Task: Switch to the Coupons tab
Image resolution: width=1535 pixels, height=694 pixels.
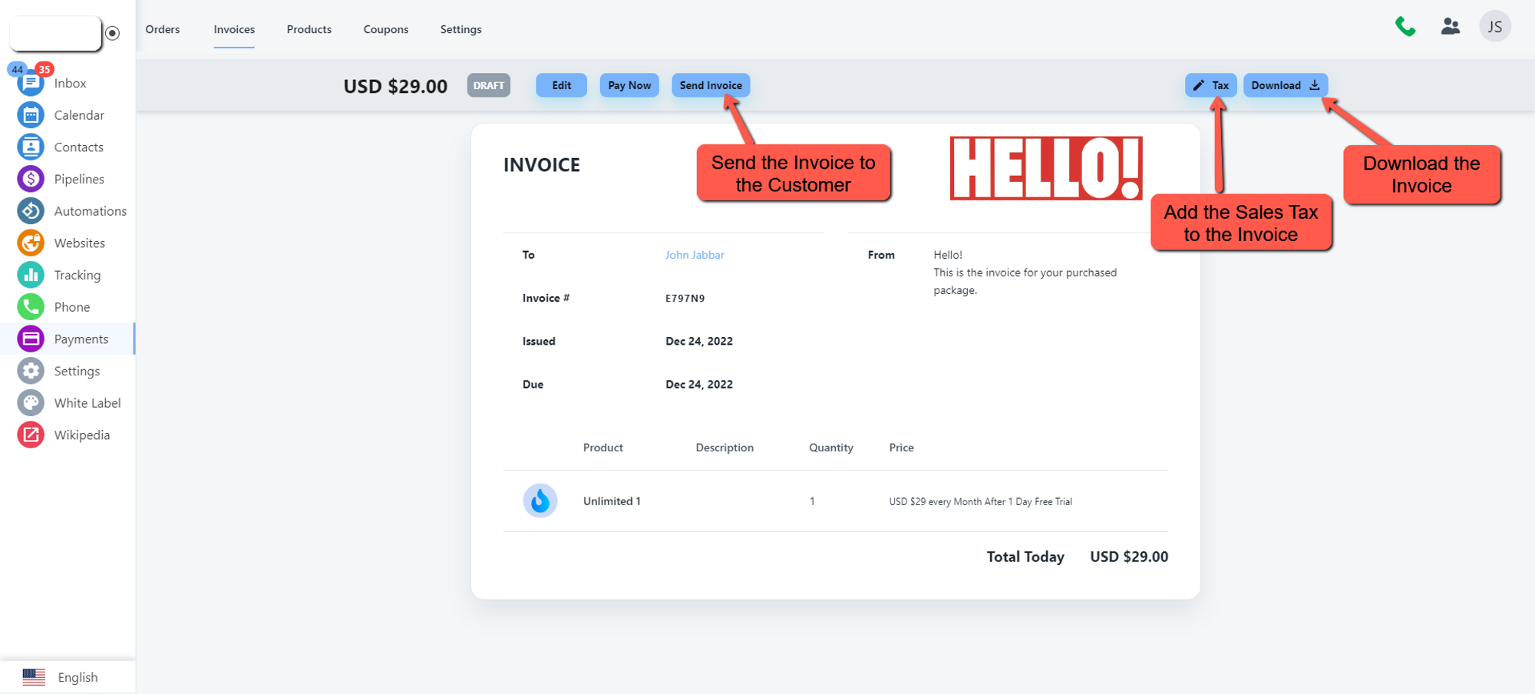Action: pos(385,29)
